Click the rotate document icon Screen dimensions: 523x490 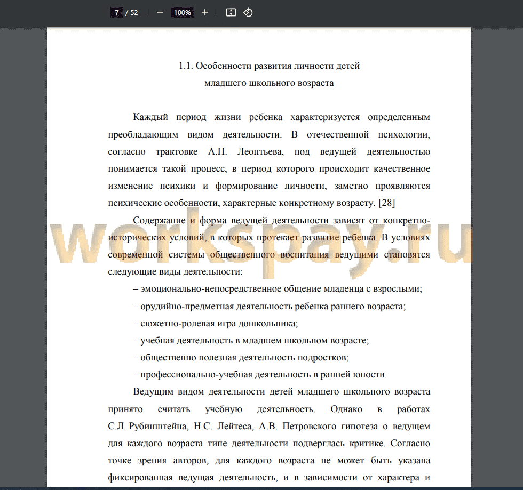tap(248, 13)
